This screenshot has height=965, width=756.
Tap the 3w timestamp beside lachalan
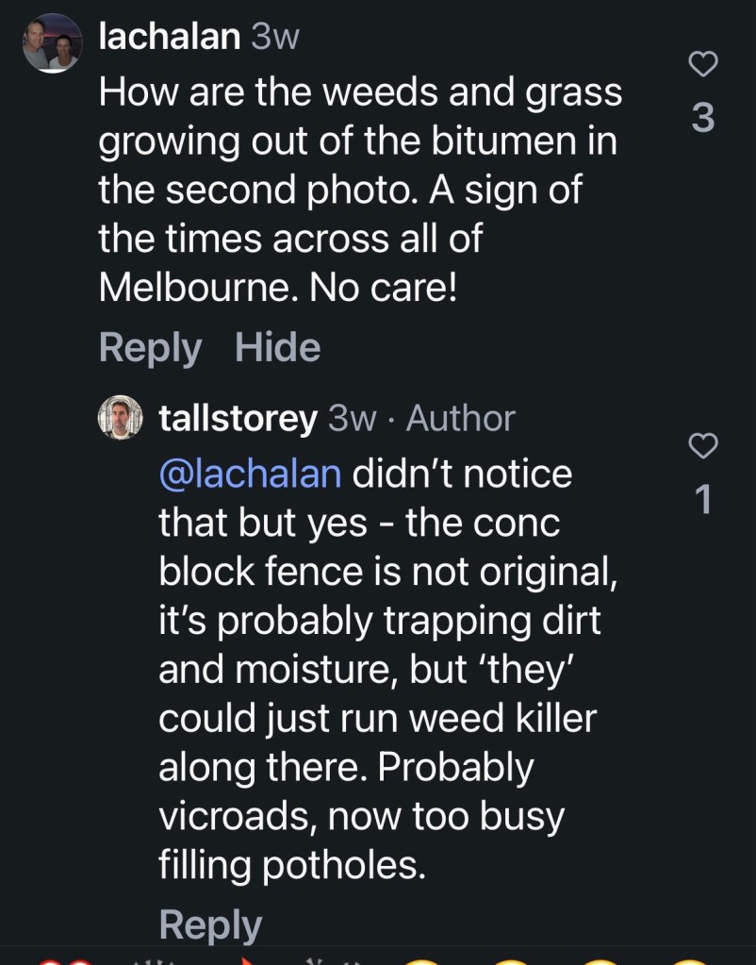[275, 38]
